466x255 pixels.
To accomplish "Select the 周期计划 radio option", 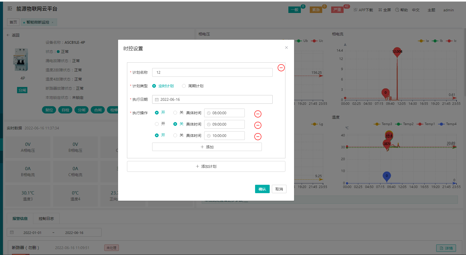I will [184, 86].
